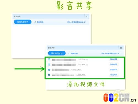Select the path text E:\综艺\其它\ in the first row

pos(83,59)
